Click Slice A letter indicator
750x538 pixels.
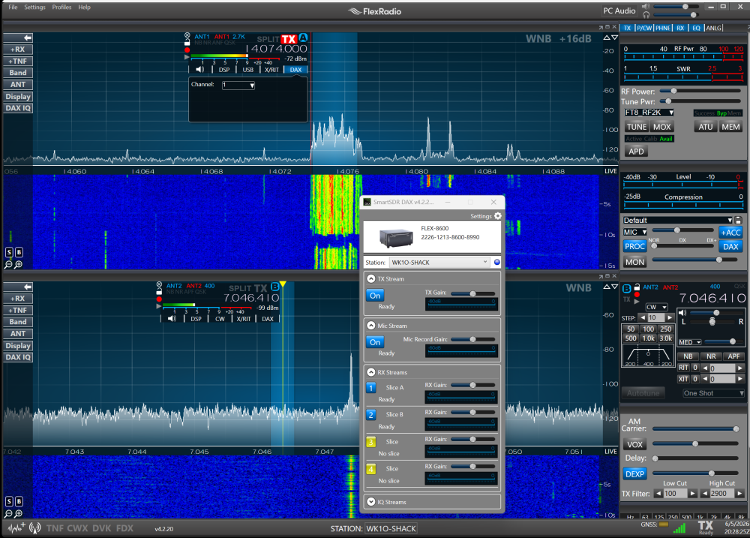coord(303,38)
